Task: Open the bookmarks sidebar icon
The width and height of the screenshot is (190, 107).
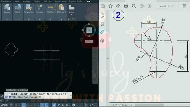Action: (x=102, y=24)
